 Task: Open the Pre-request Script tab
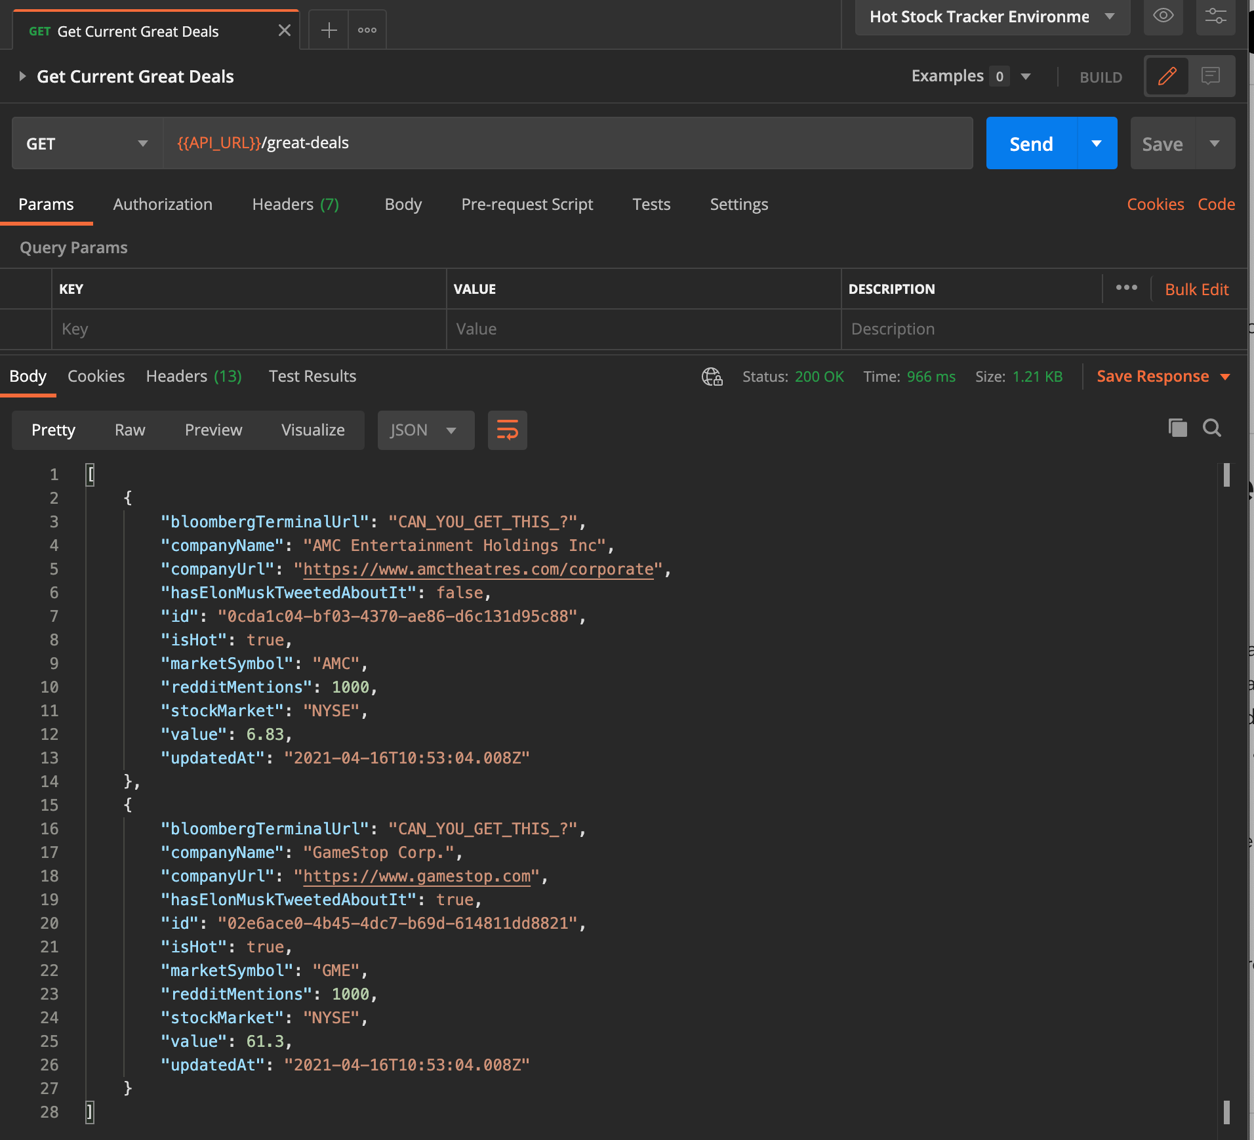tap(527, 205)
